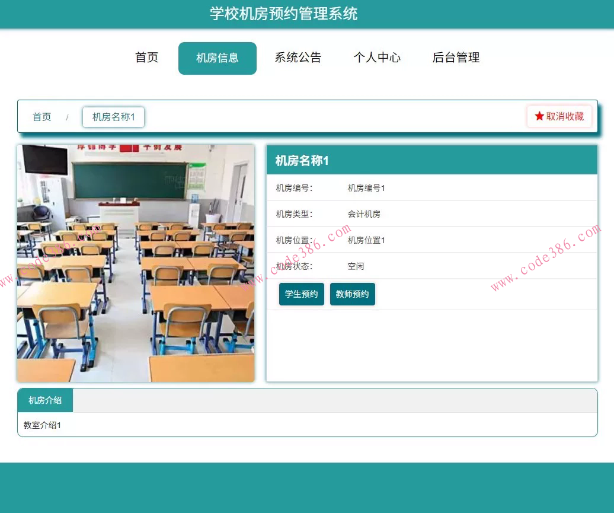Screen dimensions: 614x513
Task: Click 首页 in the breadcrumb trail
Action: (41, 117)
